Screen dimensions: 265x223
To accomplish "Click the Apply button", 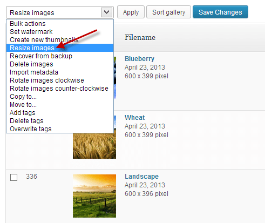I will 131,12.
